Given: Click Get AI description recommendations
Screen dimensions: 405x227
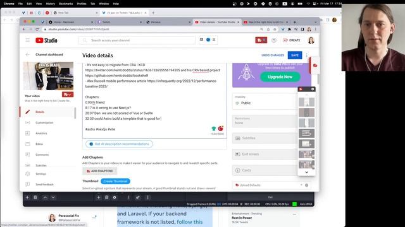Looking at the screenshot, I should coord(119,144).
